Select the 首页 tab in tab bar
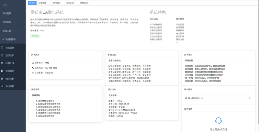This screenshot has height=132, width=259. 32,3
